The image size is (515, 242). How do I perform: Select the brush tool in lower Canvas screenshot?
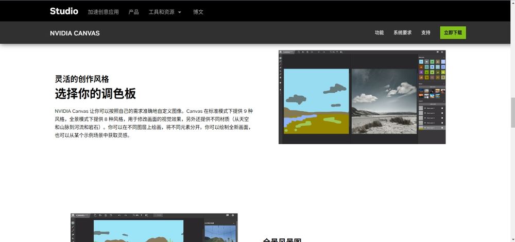[x=73, y=227]
